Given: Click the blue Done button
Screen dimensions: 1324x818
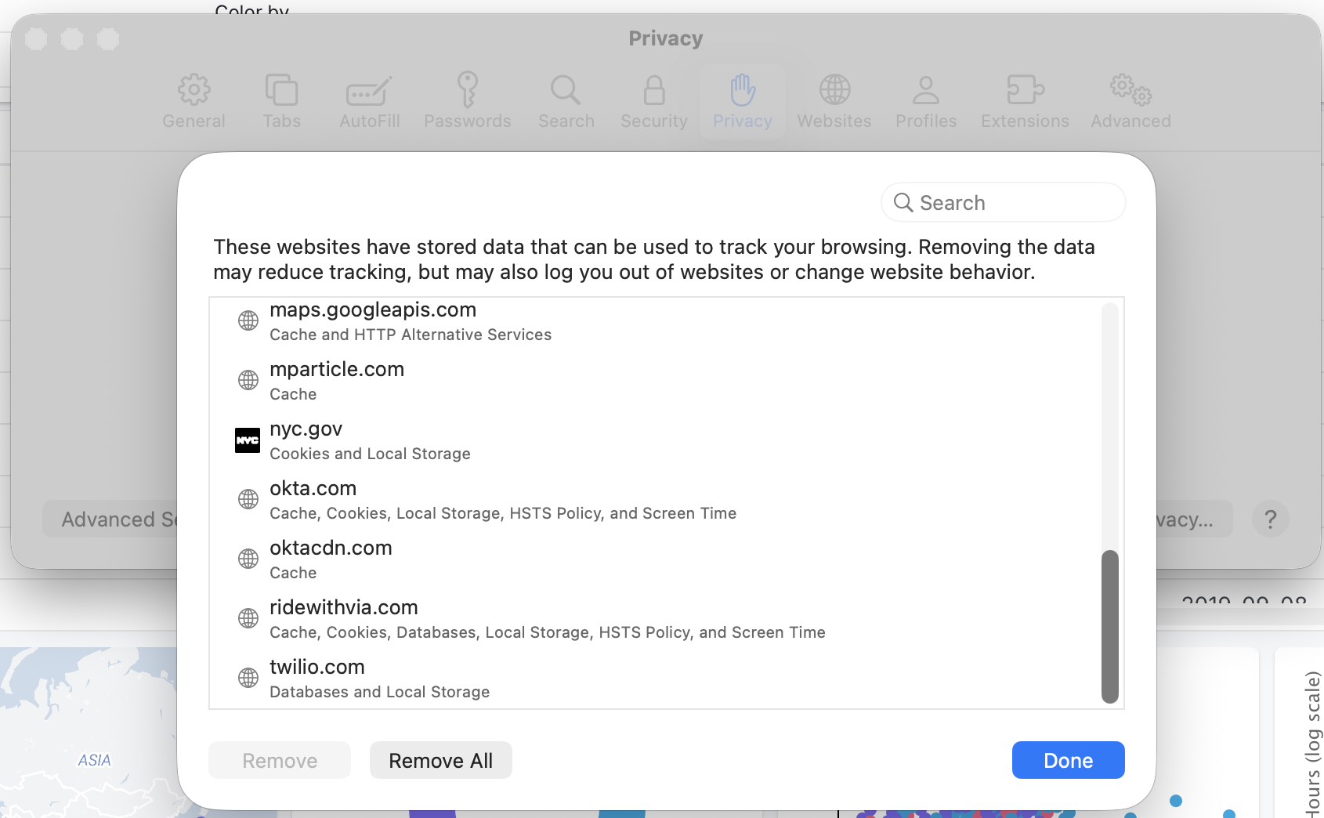Looking at the screenshot, I should tap(1069, 760).
